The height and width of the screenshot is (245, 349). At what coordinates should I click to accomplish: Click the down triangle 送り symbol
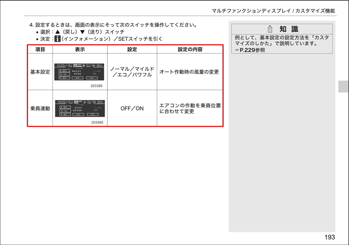coord(82,32)
